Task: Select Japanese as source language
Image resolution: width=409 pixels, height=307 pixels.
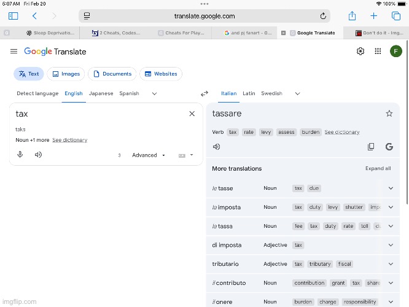Action: (101, 94)
